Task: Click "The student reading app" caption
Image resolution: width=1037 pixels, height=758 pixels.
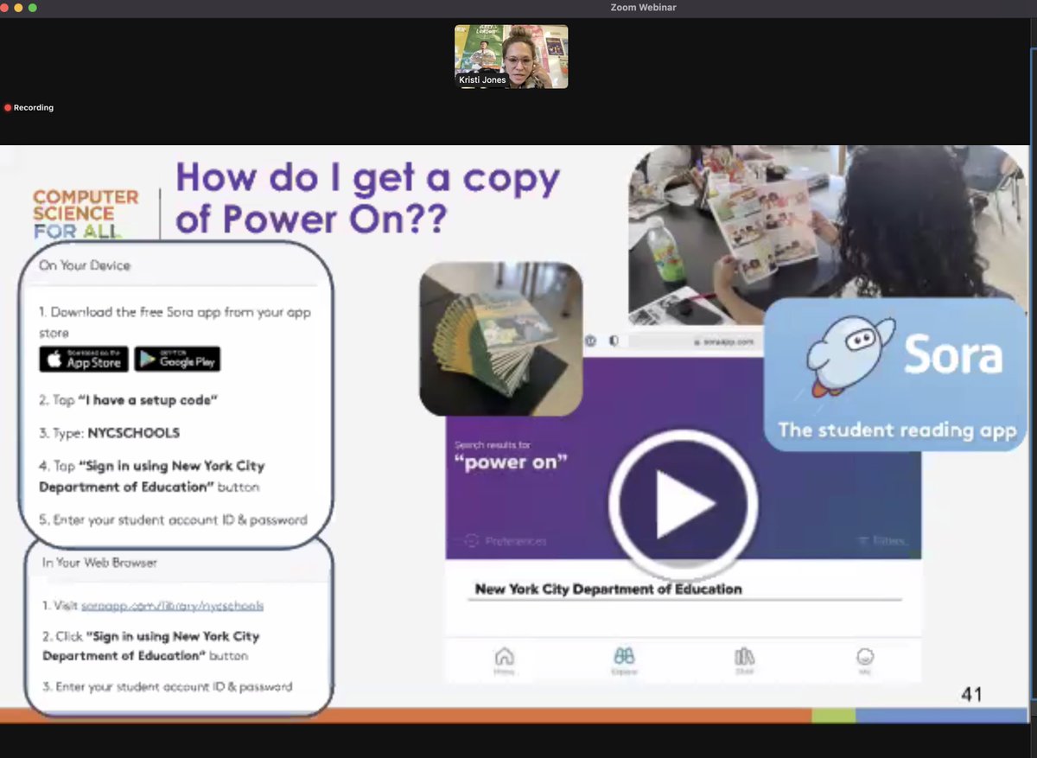Action: [897, 430]
